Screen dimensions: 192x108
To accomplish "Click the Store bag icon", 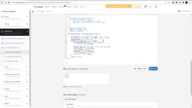I will tap(81, 7).
